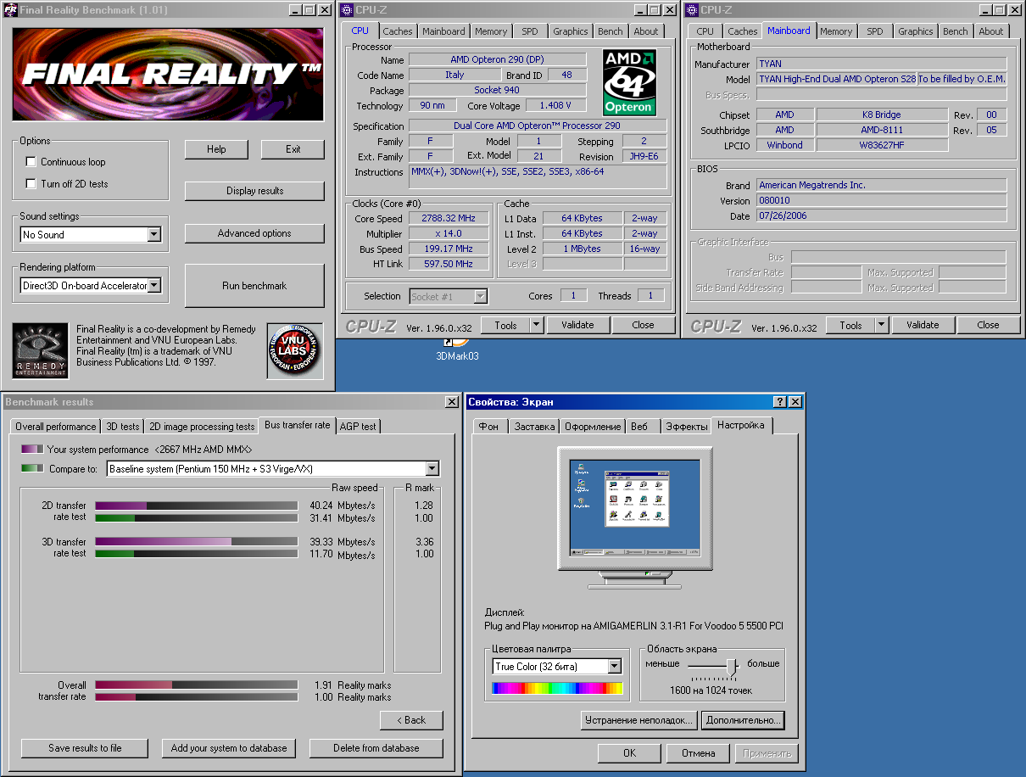Enable the Continuous loop checkbox
This screenshot has height=777, width=1026.
(31, 162)
